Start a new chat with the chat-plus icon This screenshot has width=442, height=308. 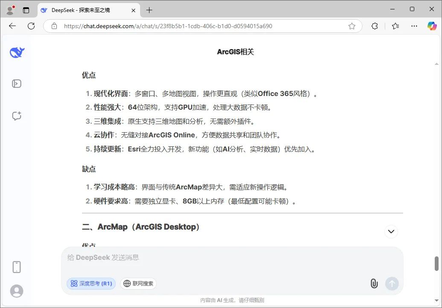click(x=16, y=116)
